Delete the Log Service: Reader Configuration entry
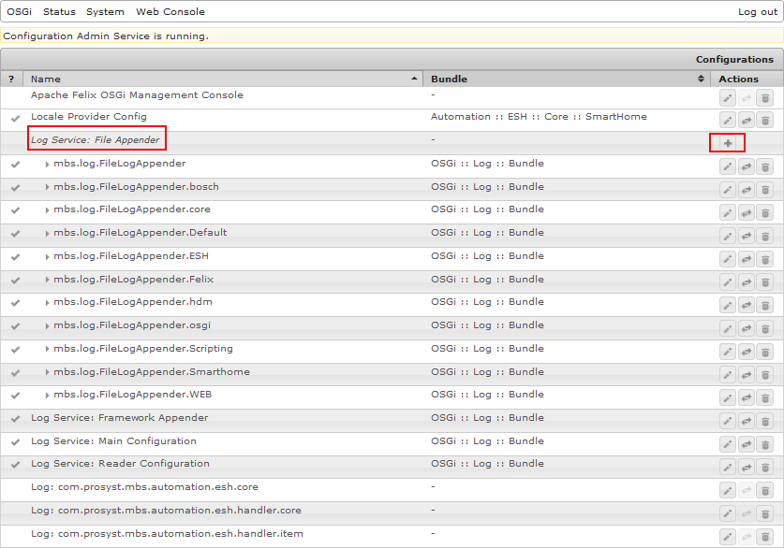The width and height of the screenshot is (784, 548). 765,463
